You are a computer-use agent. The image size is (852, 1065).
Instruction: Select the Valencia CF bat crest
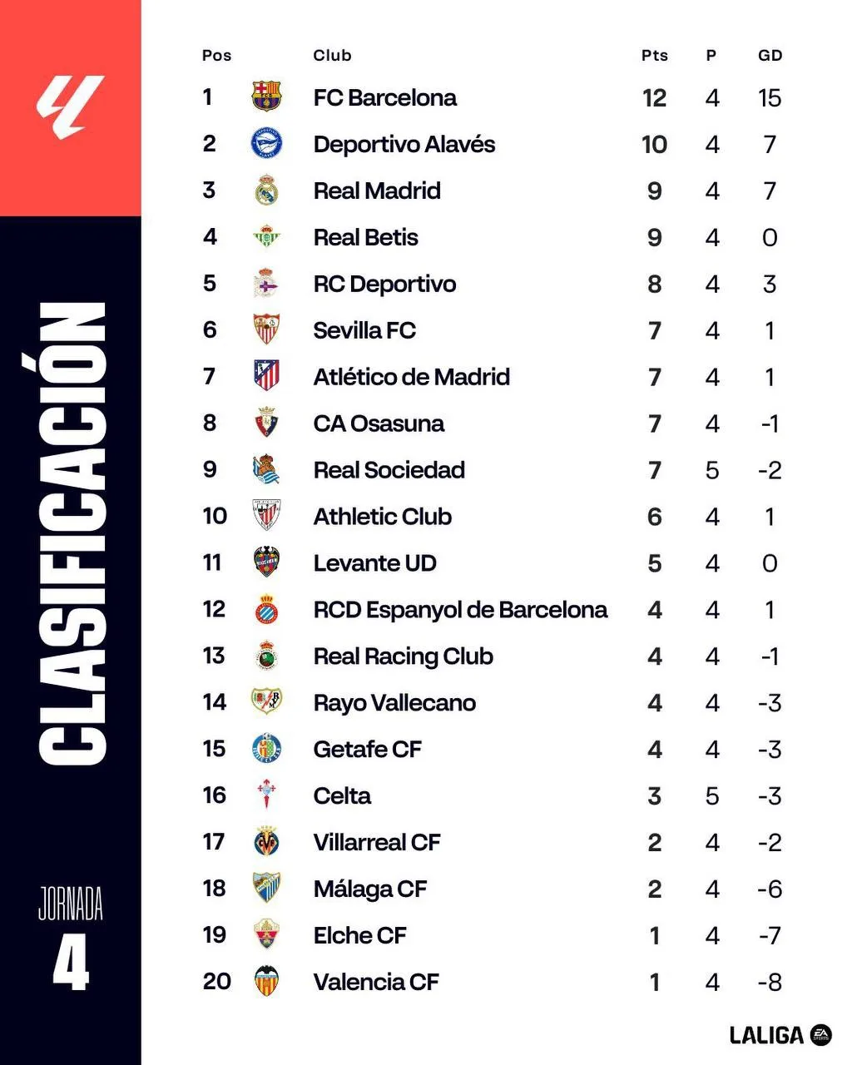(x=266, y=982)
